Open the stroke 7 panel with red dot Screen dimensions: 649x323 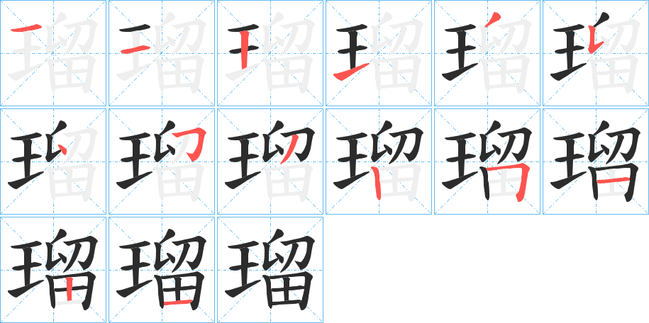[x=53, y=161]
